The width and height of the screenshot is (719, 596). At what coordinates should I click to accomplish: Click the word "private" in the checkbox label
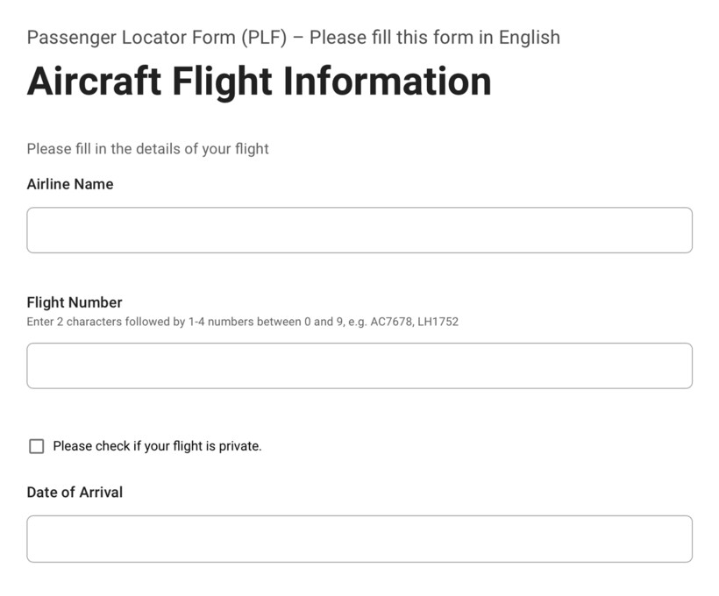click(238, 446)
